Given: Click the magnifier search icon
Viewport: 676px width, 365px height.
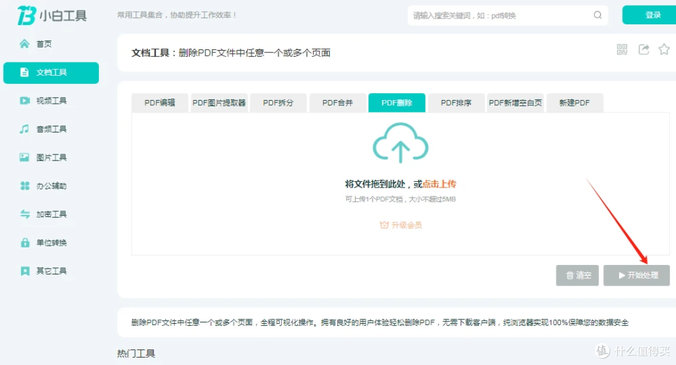Looking at the screenshot, I should [x=598, y=15].
